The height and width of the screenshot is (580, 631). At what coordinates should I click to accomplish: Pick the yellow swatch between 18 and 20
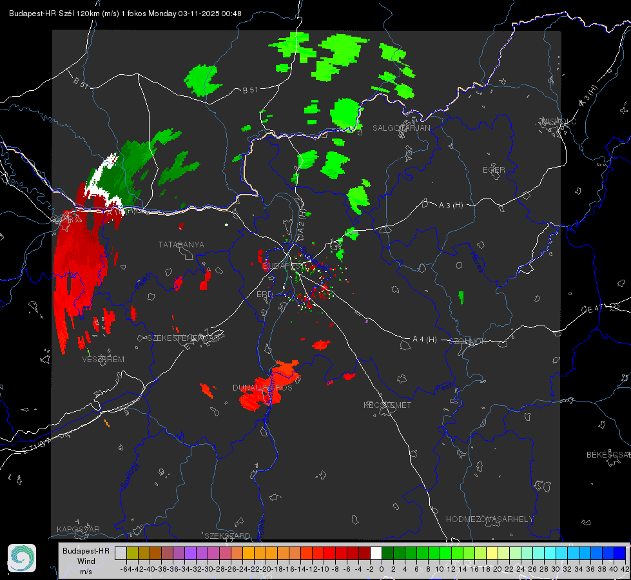click(x=492, y=553)
